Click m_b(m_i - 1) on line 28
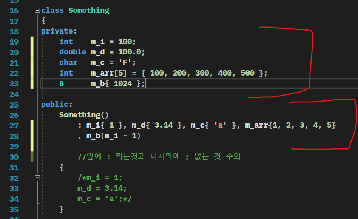Viewport: 358px width, 219px height. [113, 136]
